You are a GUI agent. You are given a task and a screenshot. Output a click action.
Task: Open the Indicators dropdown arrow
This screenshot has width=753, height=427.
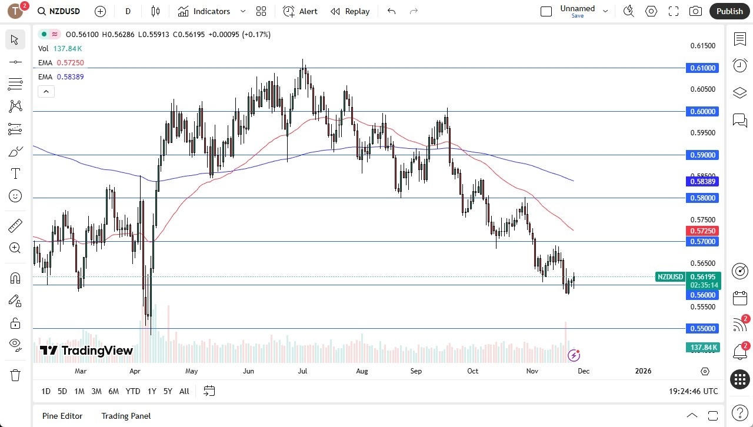coord(242,11)
